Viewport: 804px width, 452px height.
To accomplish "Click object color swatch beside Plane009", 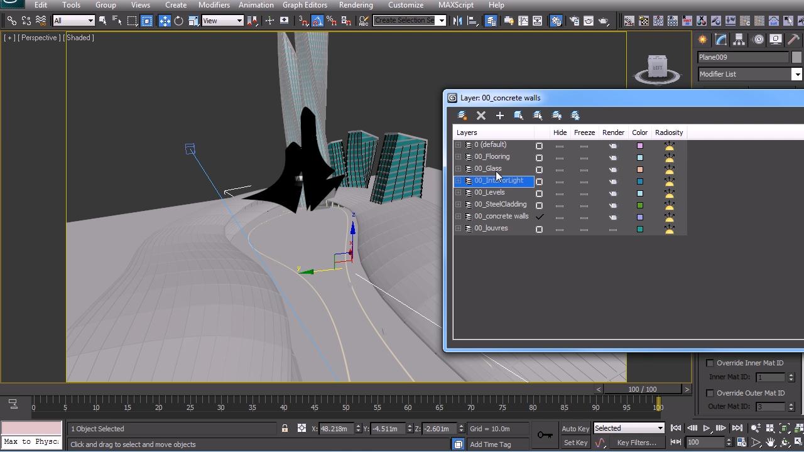I will coord(796,57).
